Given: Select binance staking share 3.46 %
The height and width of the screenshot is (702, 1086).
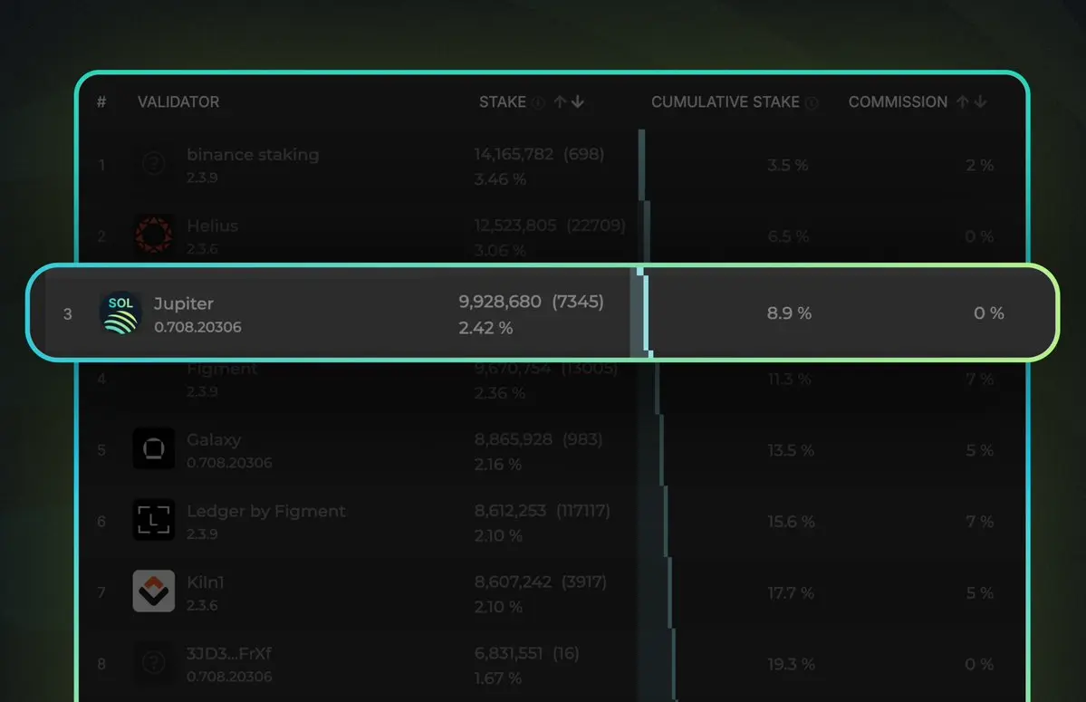Looking at the screenshot, I should tap(500, 178).
